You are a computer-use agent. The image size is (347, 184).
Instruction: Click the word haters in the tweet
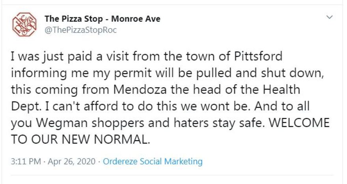[x=191, y=123]
